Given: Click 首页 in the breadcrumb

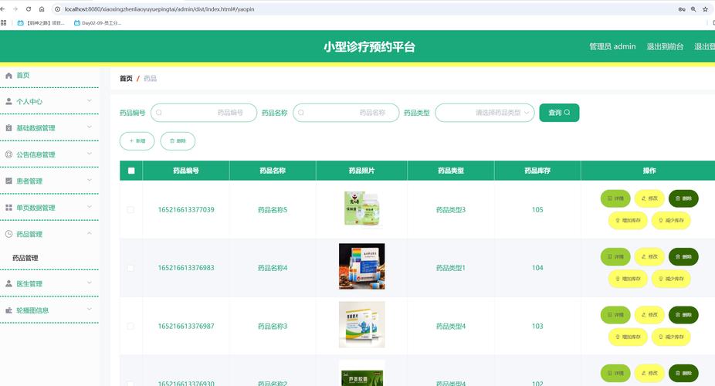Looking at the screenshot, I should pyautogui.click(x=126, y=79).
